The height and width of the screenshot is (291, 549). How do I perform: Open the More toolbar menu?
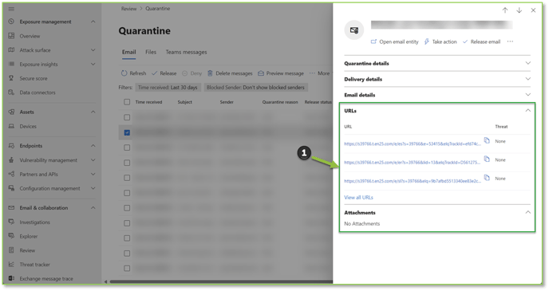319,73
